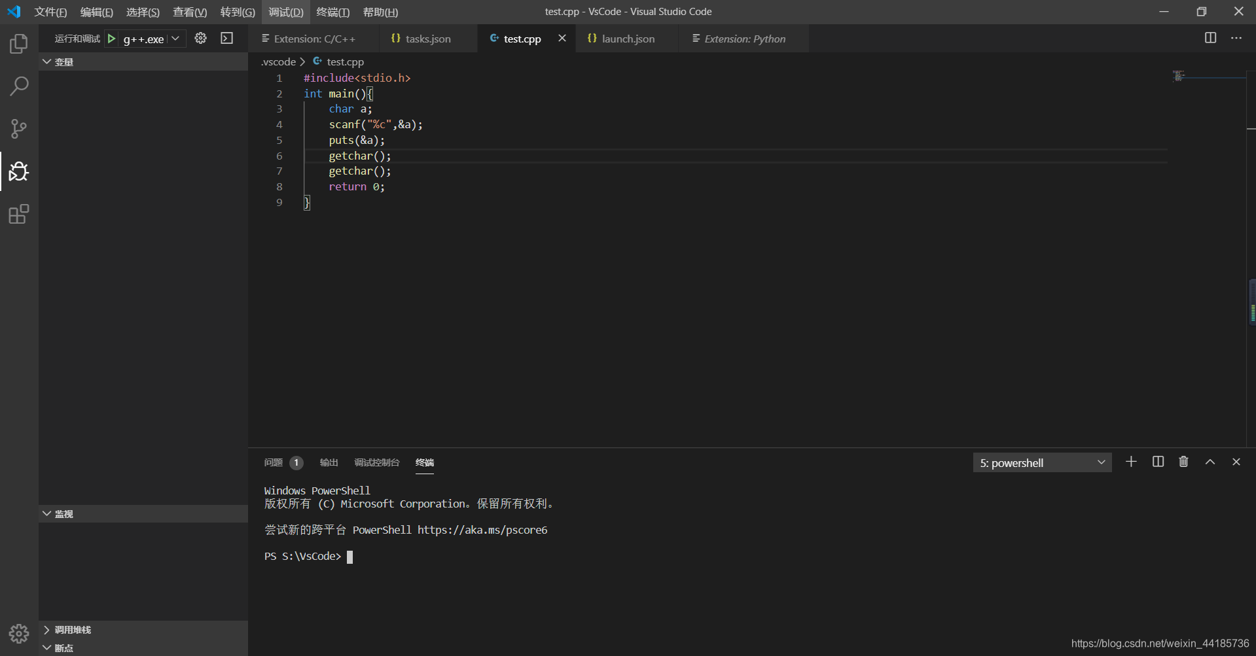Open the Search view icon
This screenshot has width=1256, height=656.
pos(19,86)
